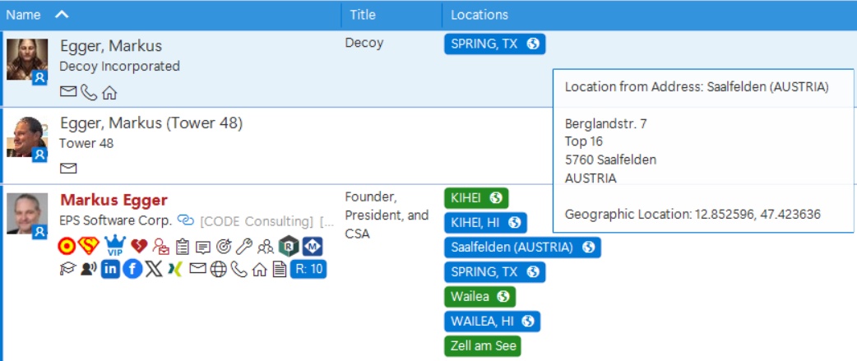
Task: Click the email icon under Tower 48
Action: [x=67, y=169]
